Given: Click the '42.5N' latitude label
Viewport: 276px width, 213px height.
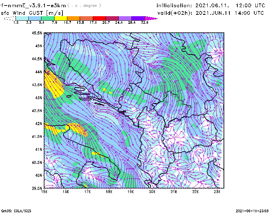Looking at the screenshot, I should tap(37, 111).
